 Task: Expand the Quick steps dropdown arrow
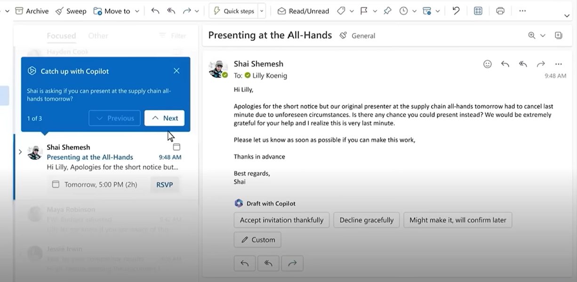pos(262,11)
